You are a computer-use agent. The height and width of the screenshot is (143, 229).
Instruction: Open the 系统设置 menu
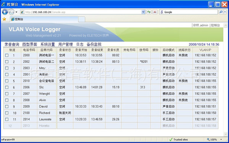(48, 44)
